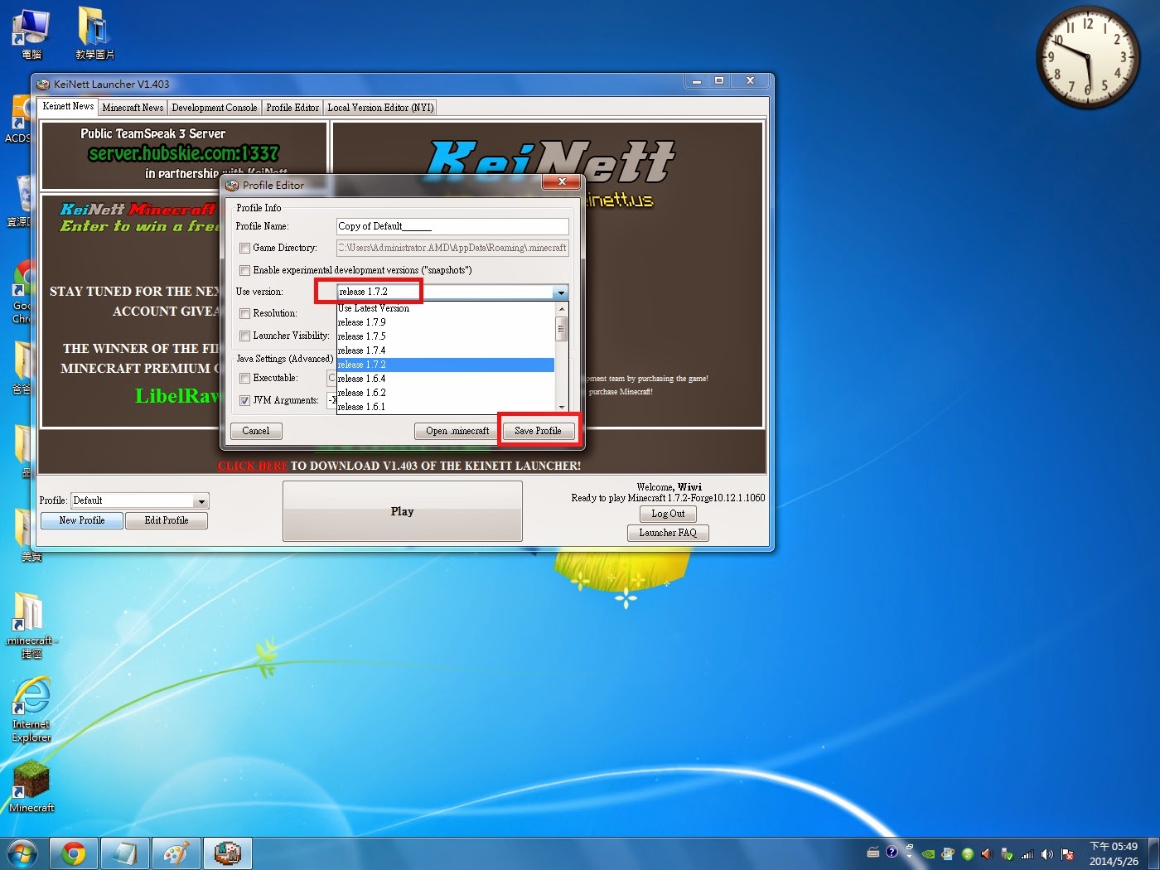Select release 1.6.2 from list
Image resolution: width=1160 pixels, height=870 pixels.
[x=445, y=393]
